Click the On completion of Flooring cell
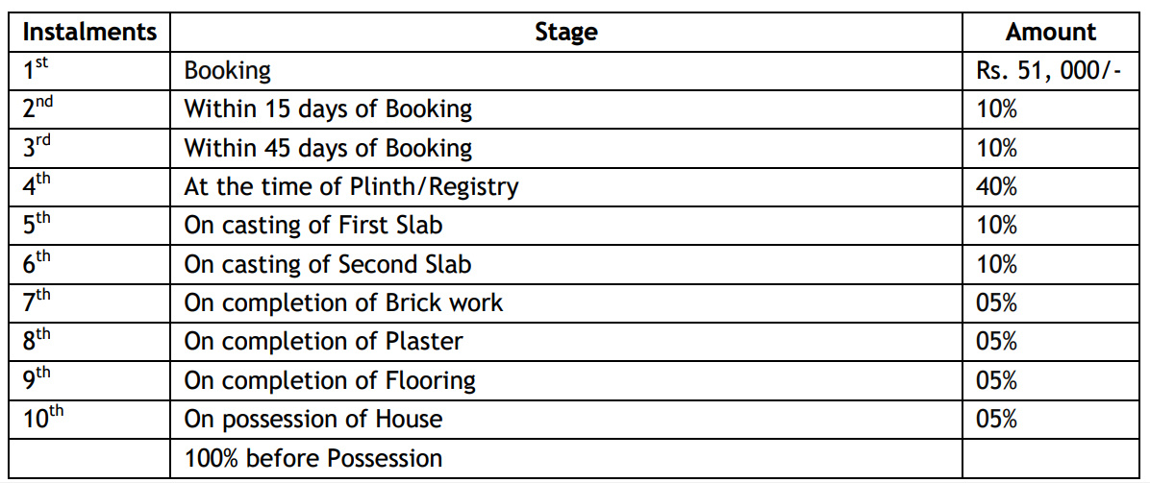 [x=330, y=380]
